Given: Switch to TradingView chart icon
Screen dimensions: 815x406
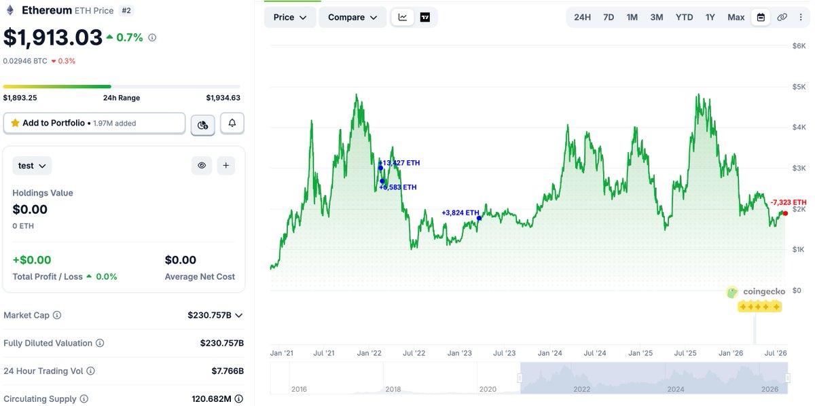Looking at the screenshot, I should click(425, 17).
